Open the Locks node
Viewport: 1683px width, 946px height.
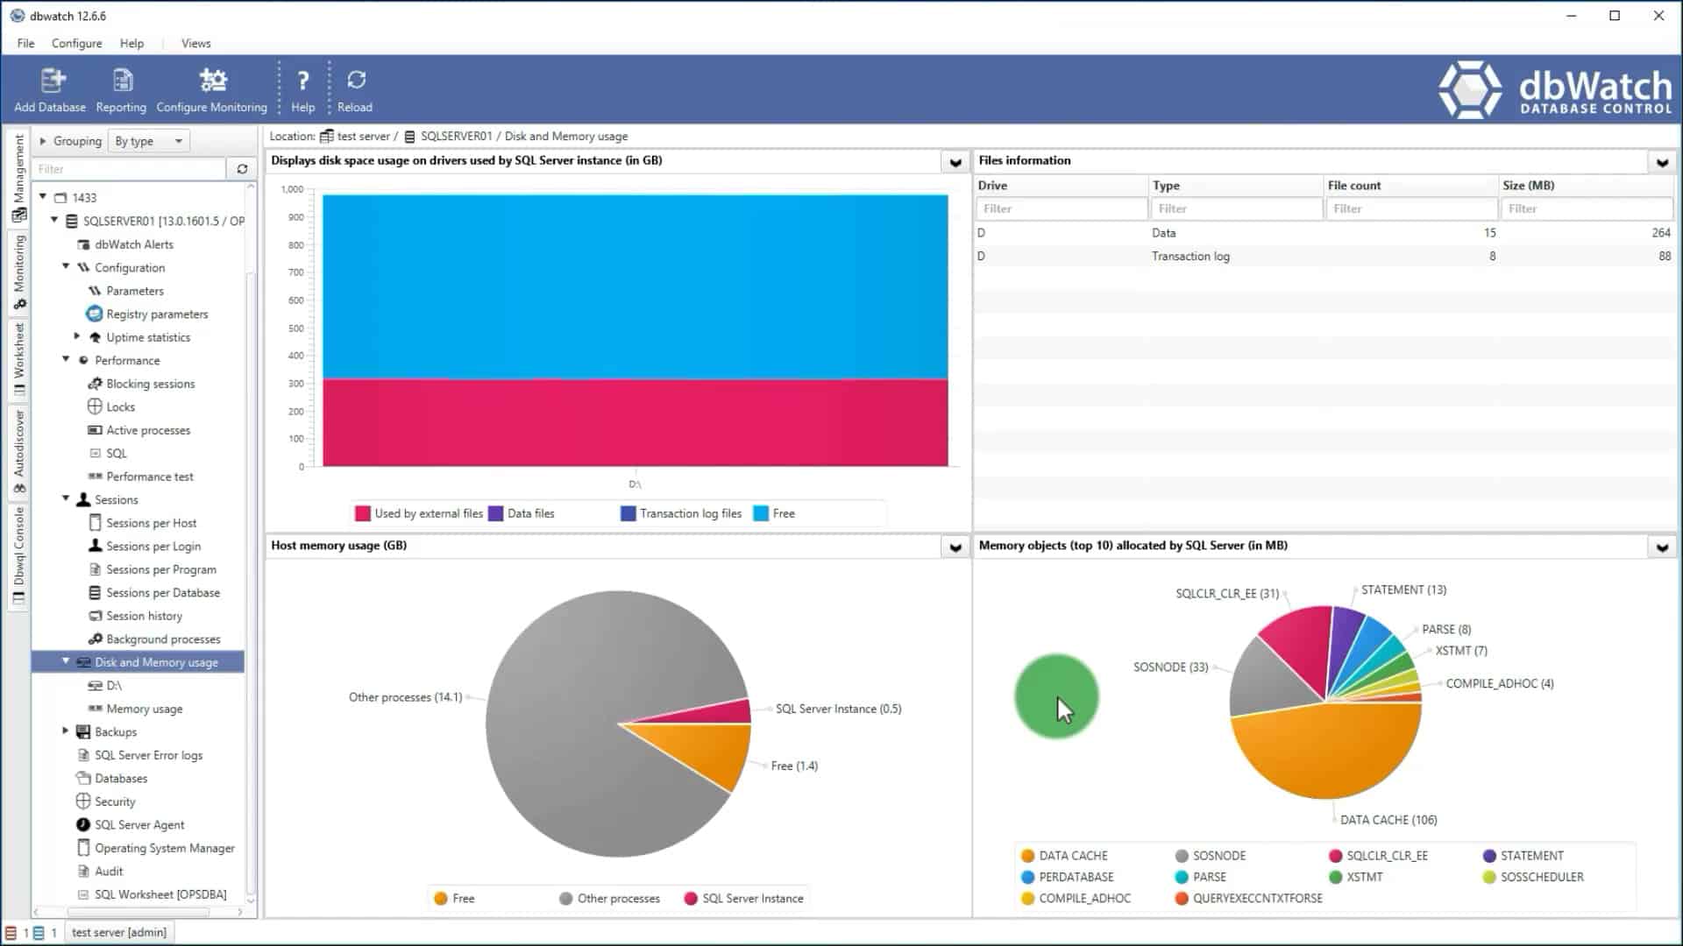120,407
